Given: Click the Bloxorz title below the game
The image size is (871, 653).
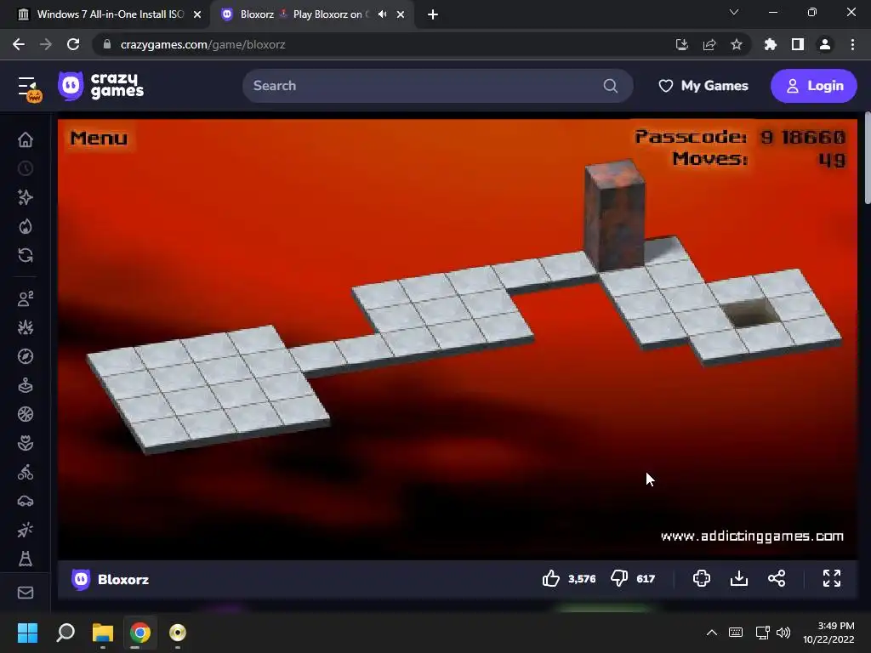Looking at the screenshot, I should pyautogui.click(x=123, y=579).
